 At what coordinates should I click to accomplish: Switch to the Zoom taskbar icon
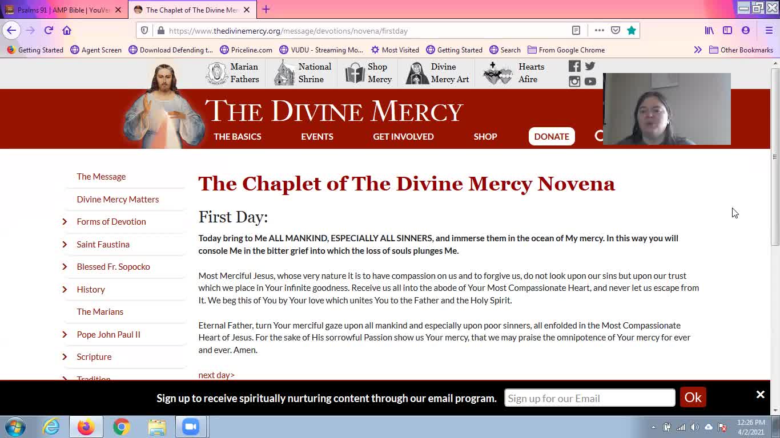pos(191,427)
